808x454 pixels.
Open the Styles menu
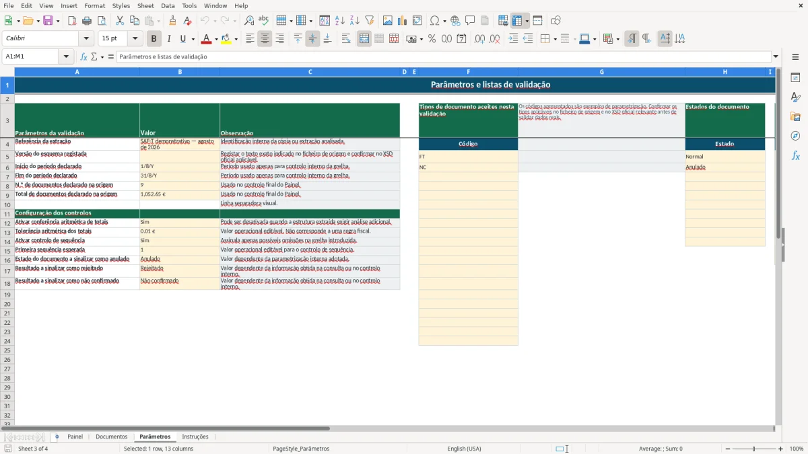click(121, 5)
